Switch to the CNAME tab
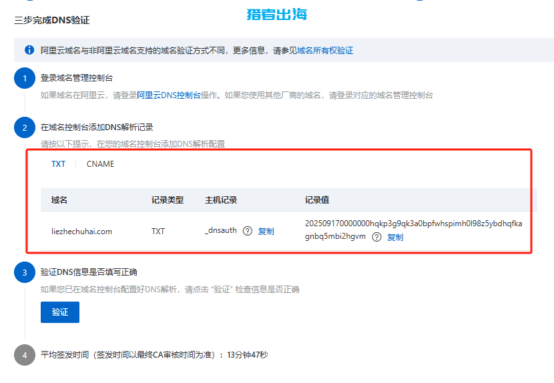 [100, 164]
